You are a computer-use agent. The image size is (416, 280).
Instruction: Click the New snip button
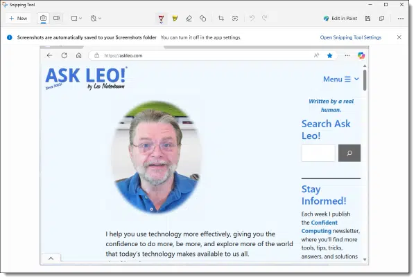coord(18,19)
